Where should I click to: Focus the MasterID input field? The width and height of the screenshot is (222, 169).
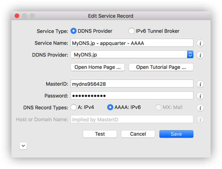click(x=132, y=84)
